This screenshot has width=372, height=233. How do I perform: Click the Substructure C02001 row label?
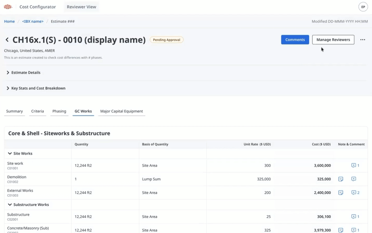pos(18,216)
